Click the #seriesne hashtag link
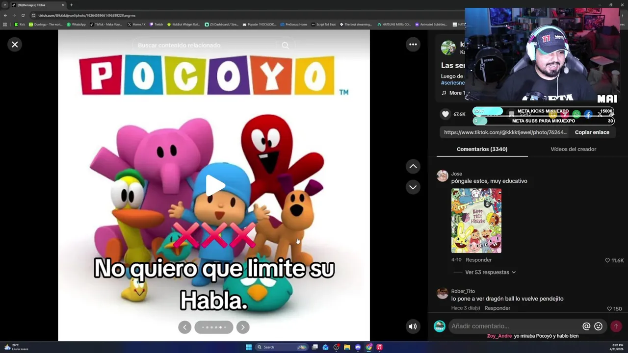The image size is (628, 353). (x=452, y=83)
